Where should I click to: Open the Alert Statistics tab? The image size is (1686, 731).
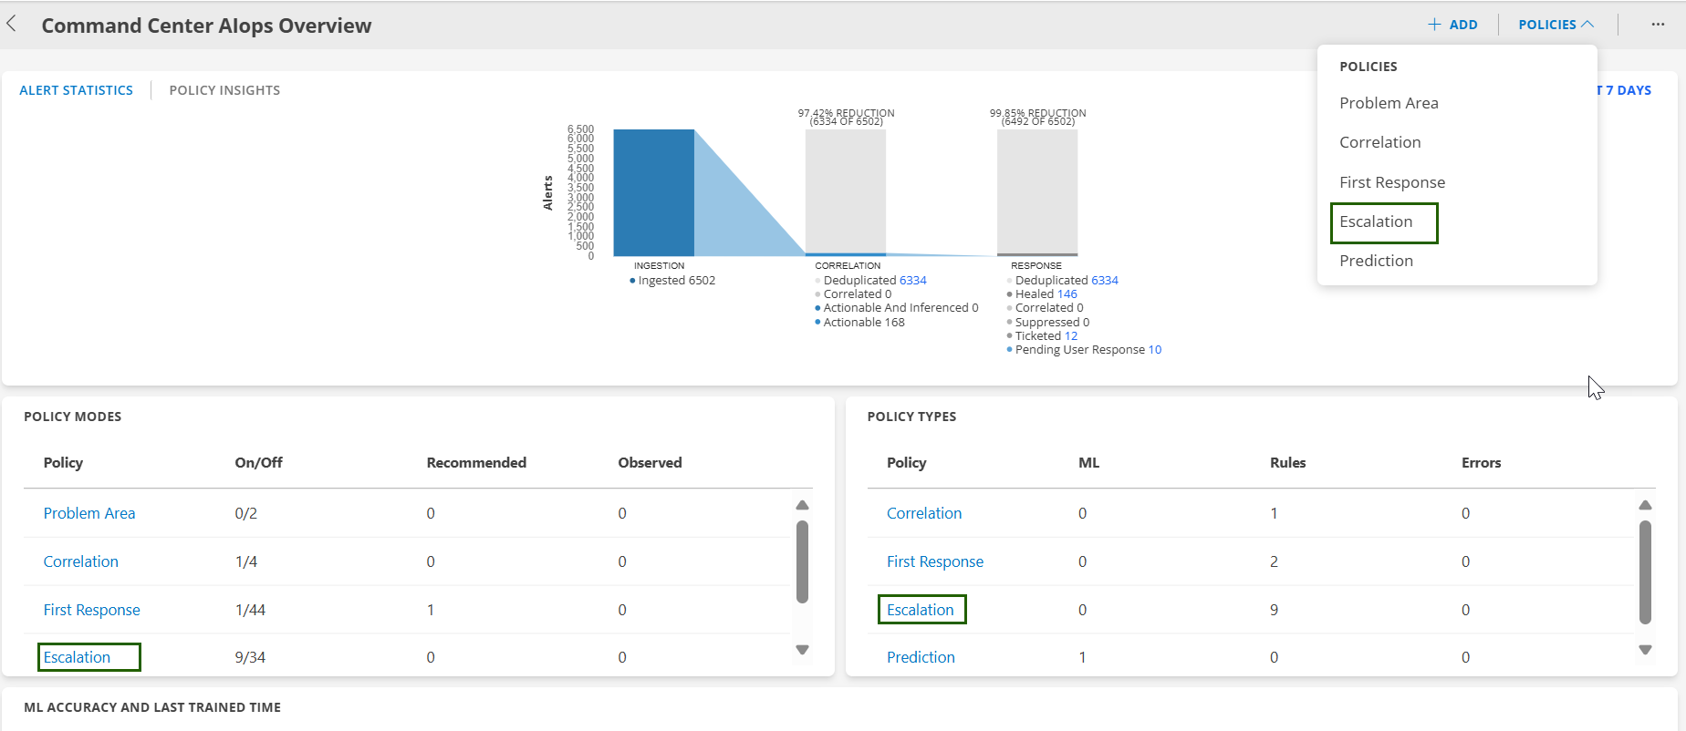coord(77,90)
